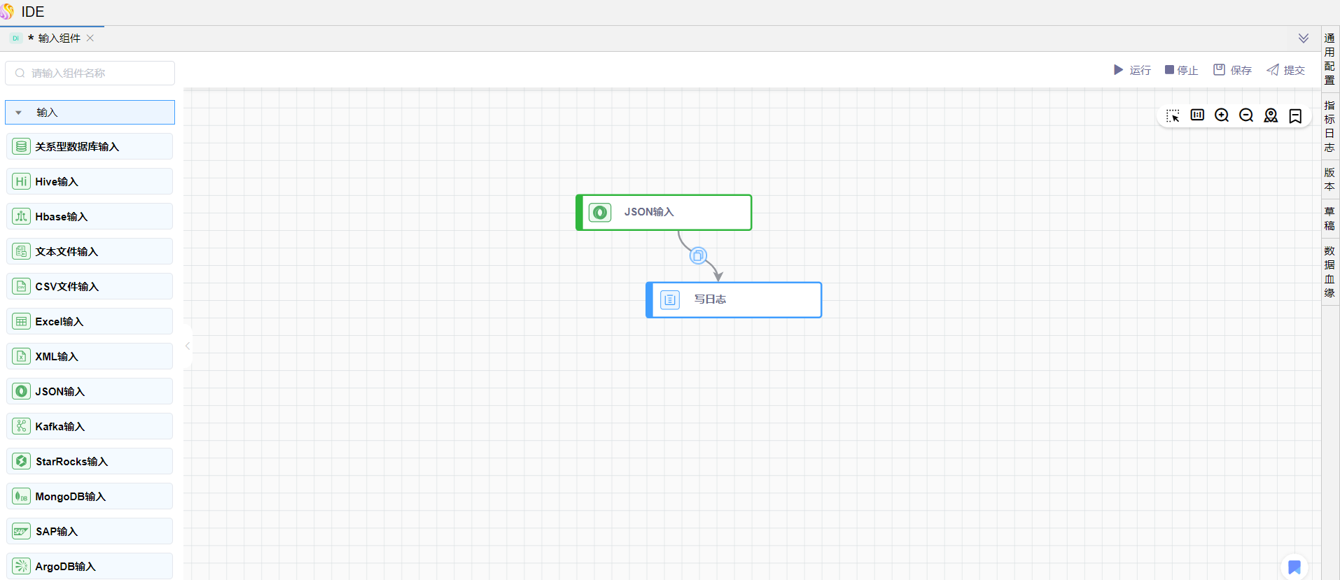Image resolution: width=1340 pixels, height=580 pixels.
Task: Collapse the left component panel
Action: click(188, 346)
